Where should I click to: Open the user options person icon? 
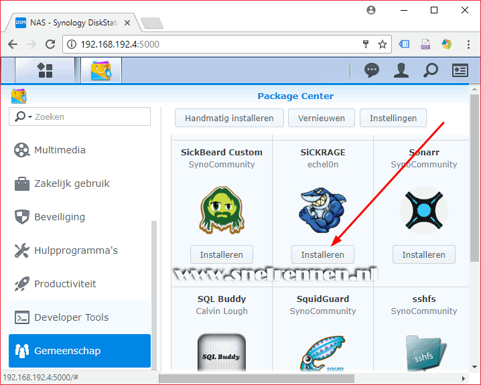pyautogui.click(x=401, y=70)
